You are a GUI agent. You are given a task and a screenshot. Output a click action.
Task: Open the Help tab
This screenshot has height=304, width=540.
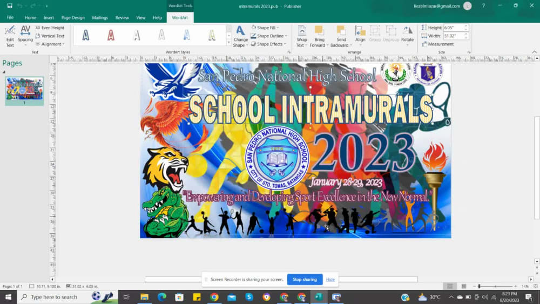157,18
